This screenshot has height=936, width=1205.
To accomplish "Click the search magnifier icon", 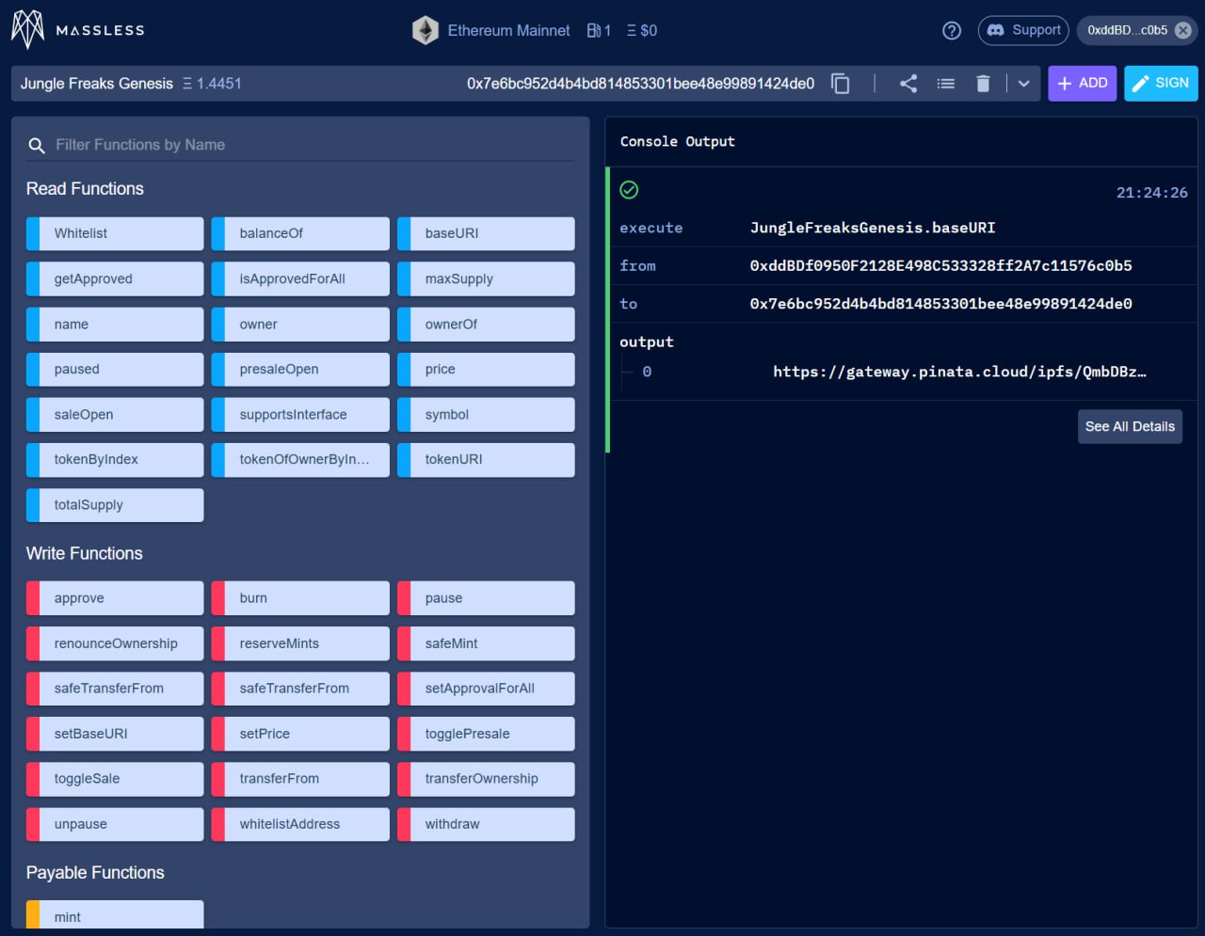I will (37, 145).
